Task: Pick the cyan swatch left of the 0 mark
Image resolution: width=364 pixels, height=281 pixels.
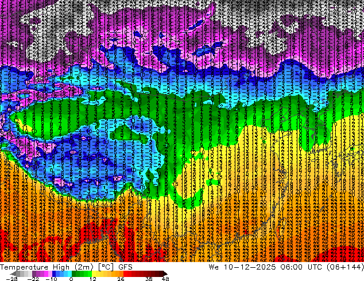Action: click(69, 274)
